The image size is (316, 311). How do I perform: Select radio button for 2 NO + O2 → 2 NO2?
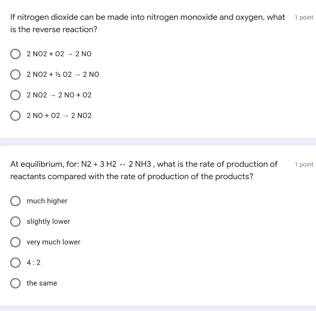[15, 116]
